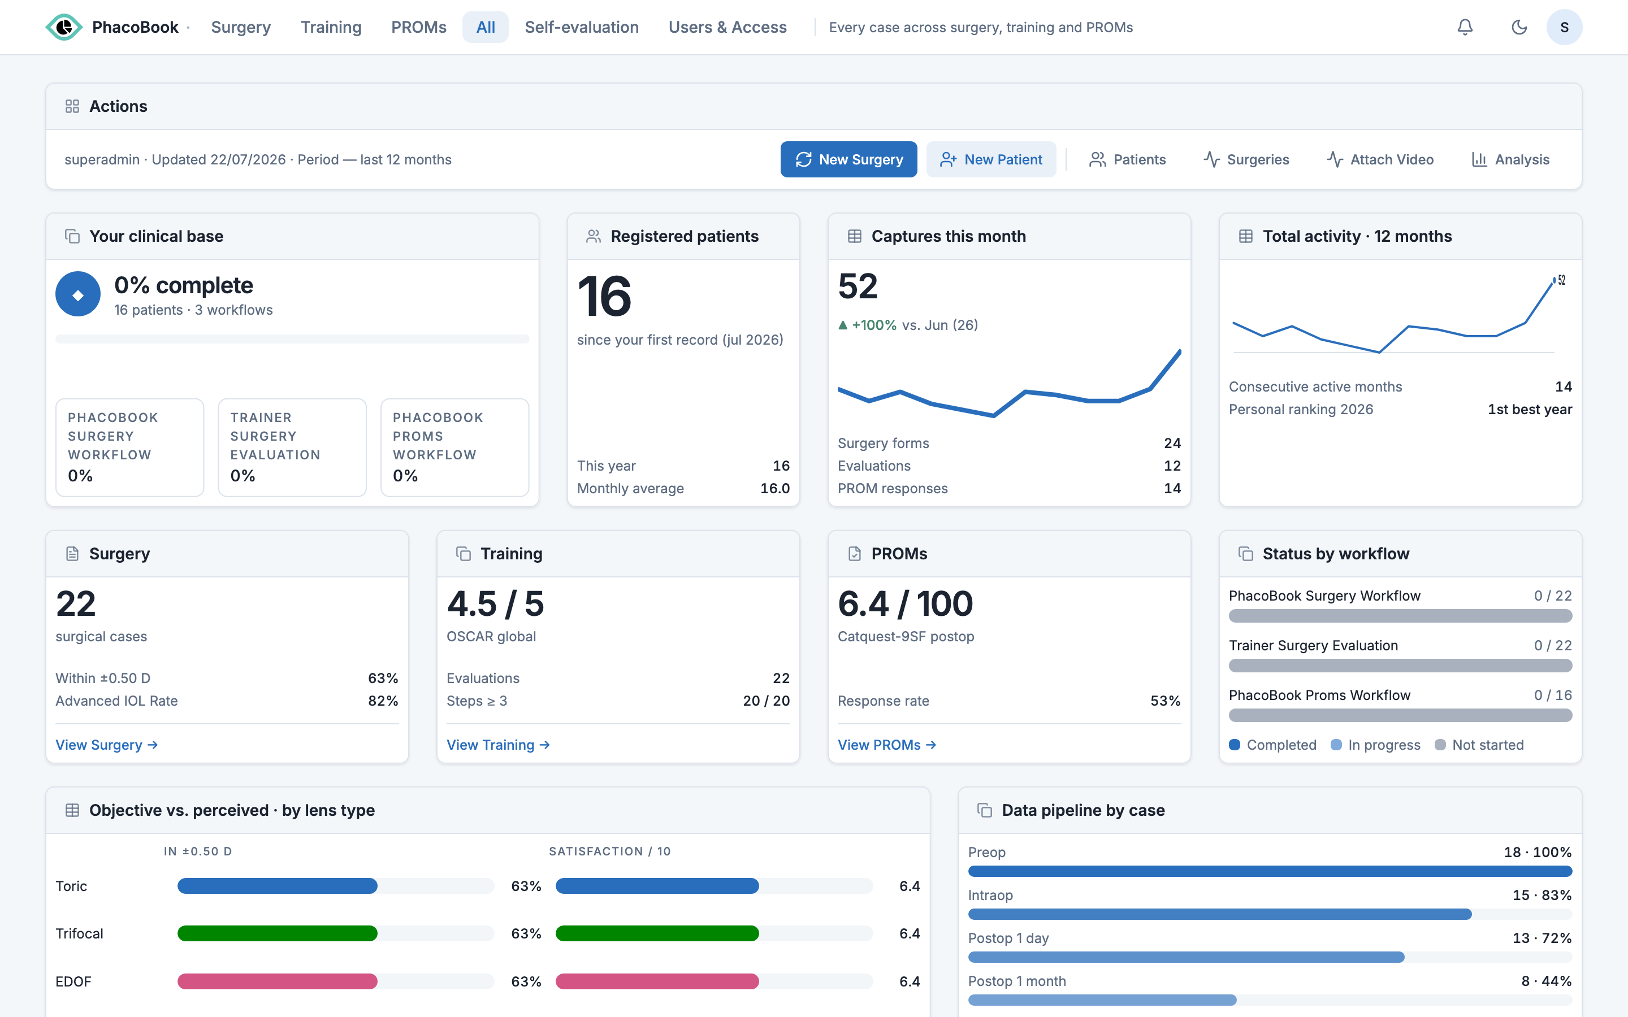Open the Training tab
1628x1017 pixels.
click(331, 27)
